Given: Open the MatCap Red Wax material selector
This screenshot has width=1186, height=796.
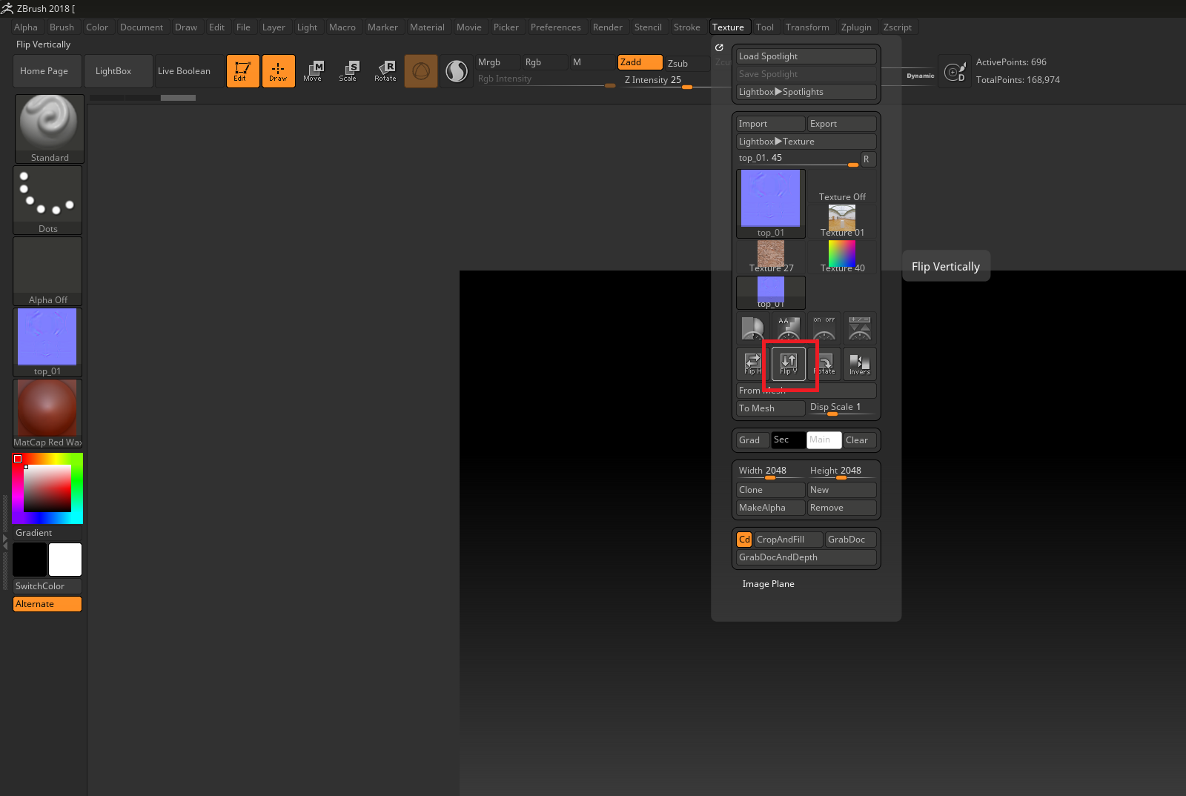Looking at the screenshot, I should (49, 414).
